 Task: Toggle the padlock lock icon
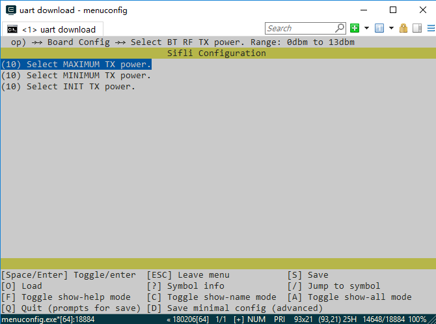click(x=403, y=28)
